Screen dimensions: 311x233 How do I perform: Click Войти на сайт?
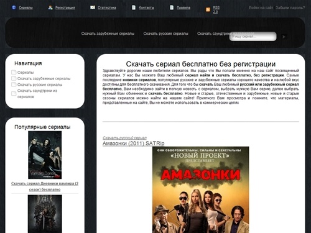[261, 7]
